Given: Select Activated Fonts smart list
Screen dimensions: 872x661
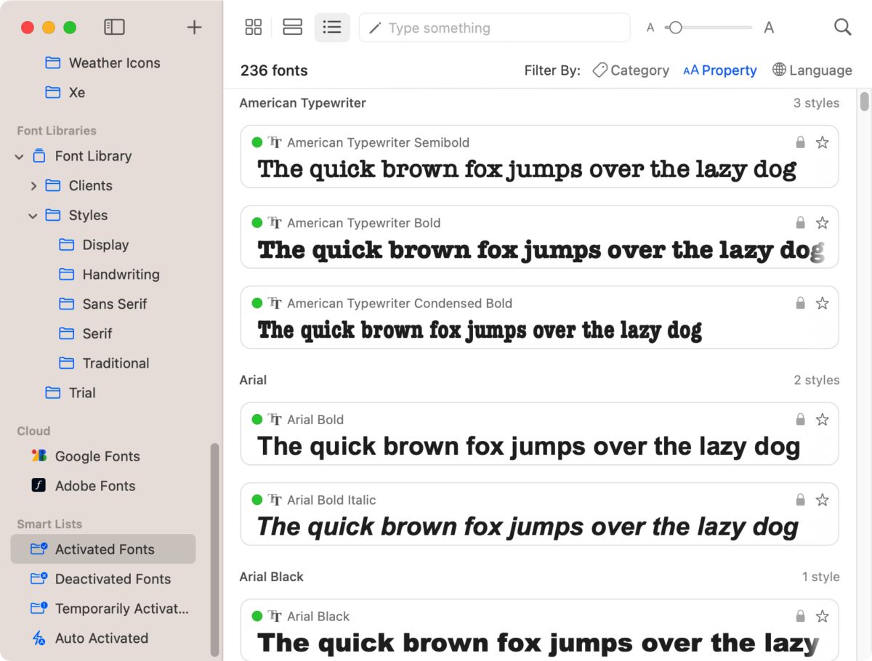Looking at the screenshot, I should tap(103, 549).
